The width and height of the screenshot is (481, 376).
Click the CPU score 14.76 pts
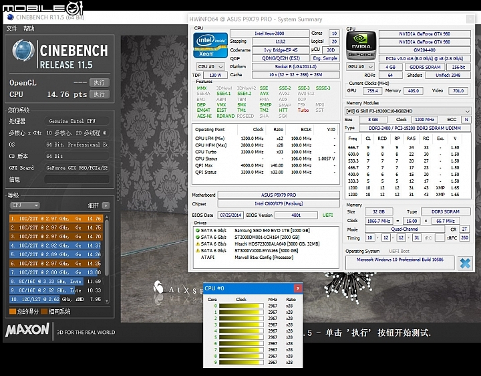(67, 94)
